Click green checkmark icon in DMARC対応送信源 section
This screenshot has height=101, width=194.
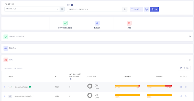(x=6, y=37)
